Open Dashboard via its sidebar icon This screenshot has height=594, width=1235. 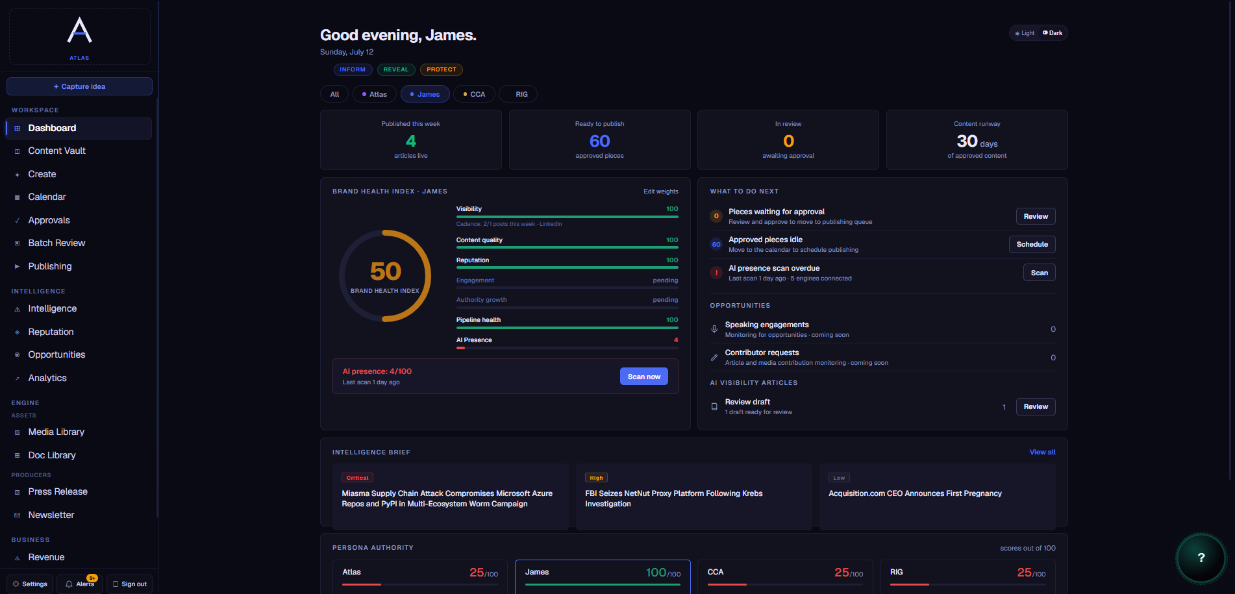point(18,129)
